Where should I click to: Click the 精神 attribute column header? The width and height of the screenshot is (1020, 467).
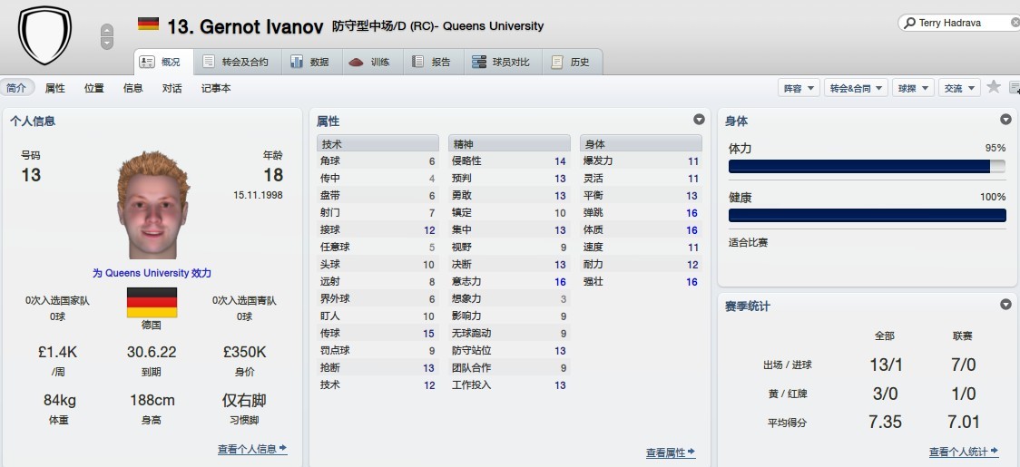(509, 144)
